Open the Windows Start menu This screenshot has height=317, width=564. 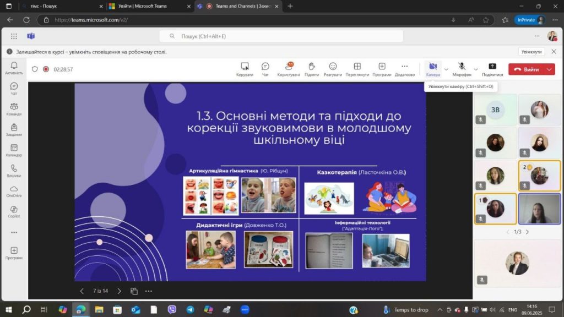9,309
